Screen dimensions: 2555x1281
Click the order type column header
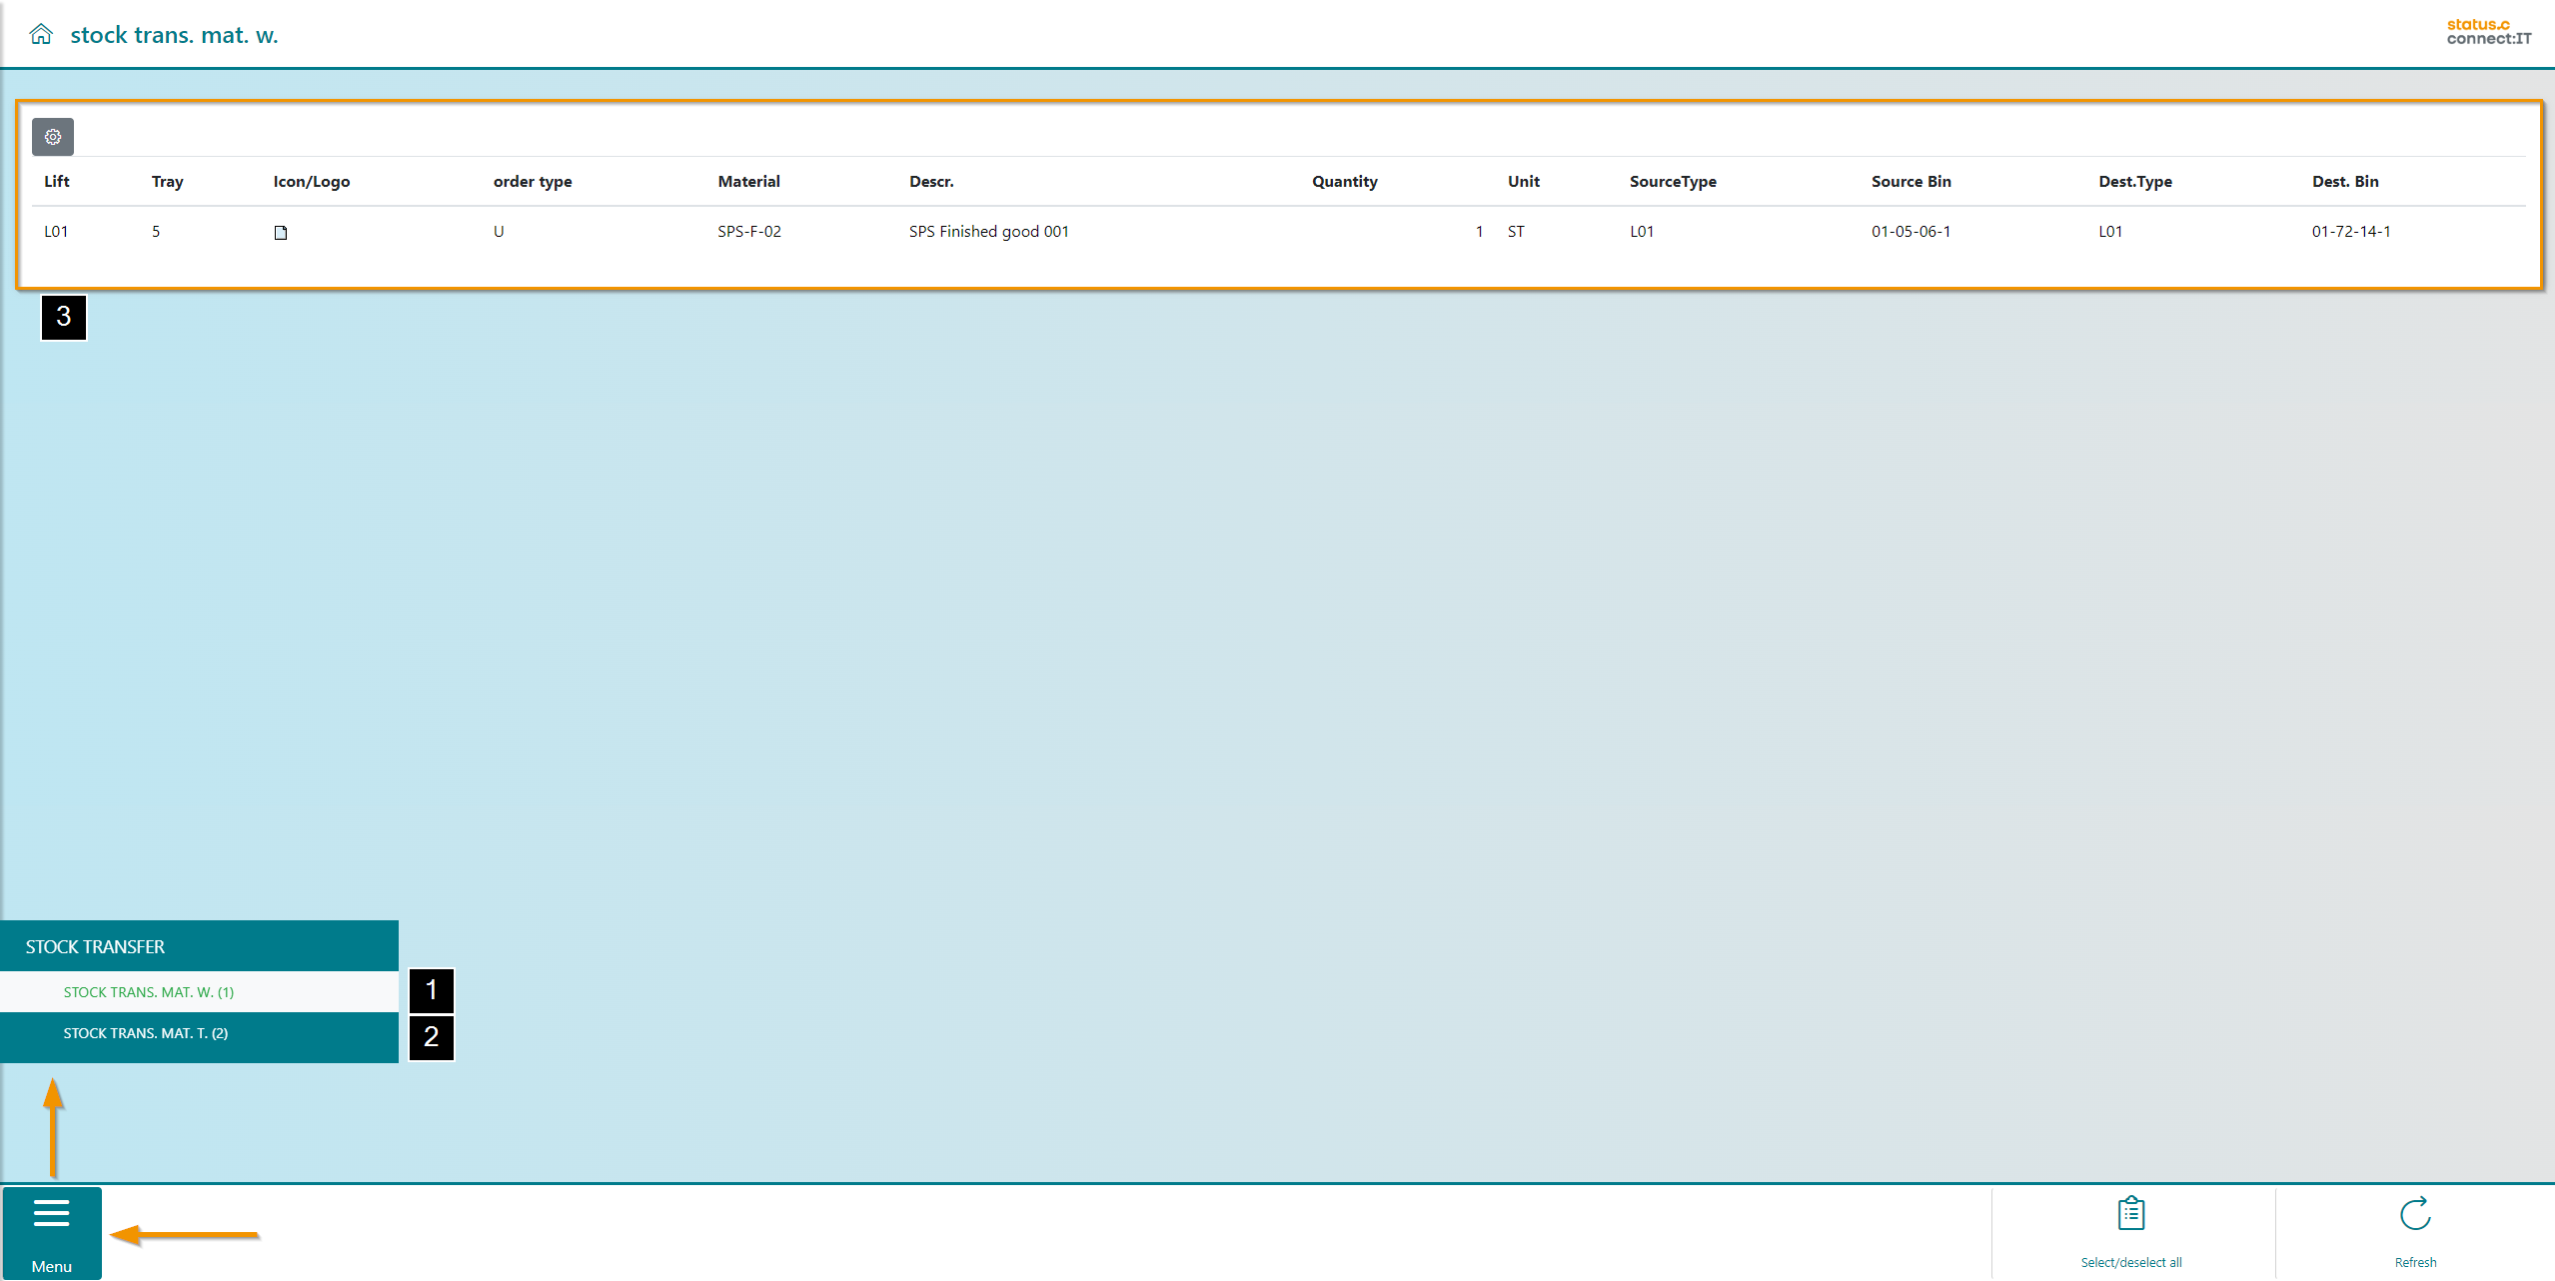533,181
